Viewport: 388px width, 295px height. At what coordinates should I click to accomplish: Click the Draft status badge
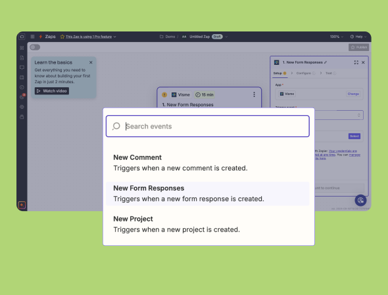217,37
